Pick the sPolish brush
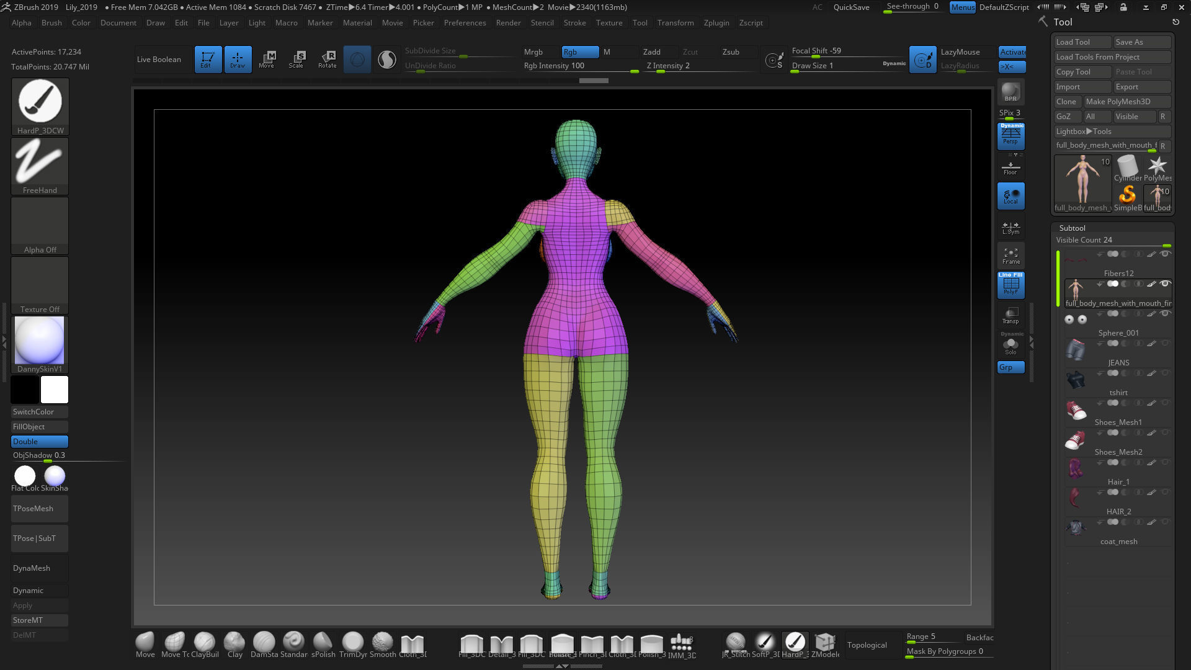Screen dimensions: 1191x670 click(323, 645)
